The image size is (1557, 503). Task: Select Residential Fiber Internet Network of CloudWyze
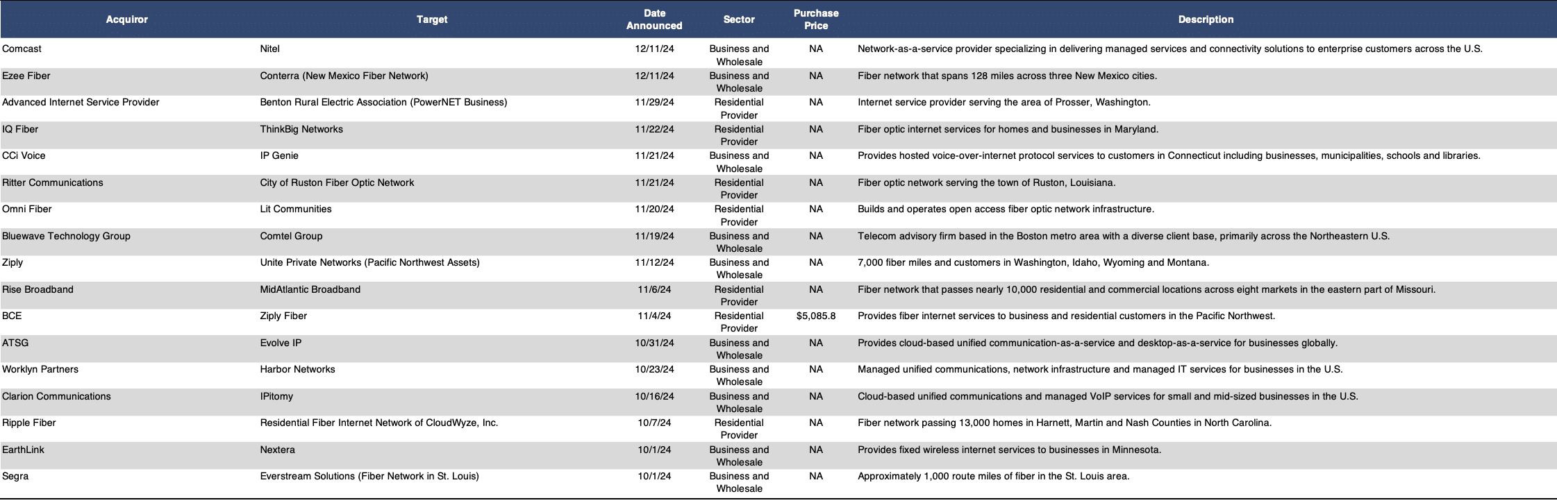(x=379, y=423)
